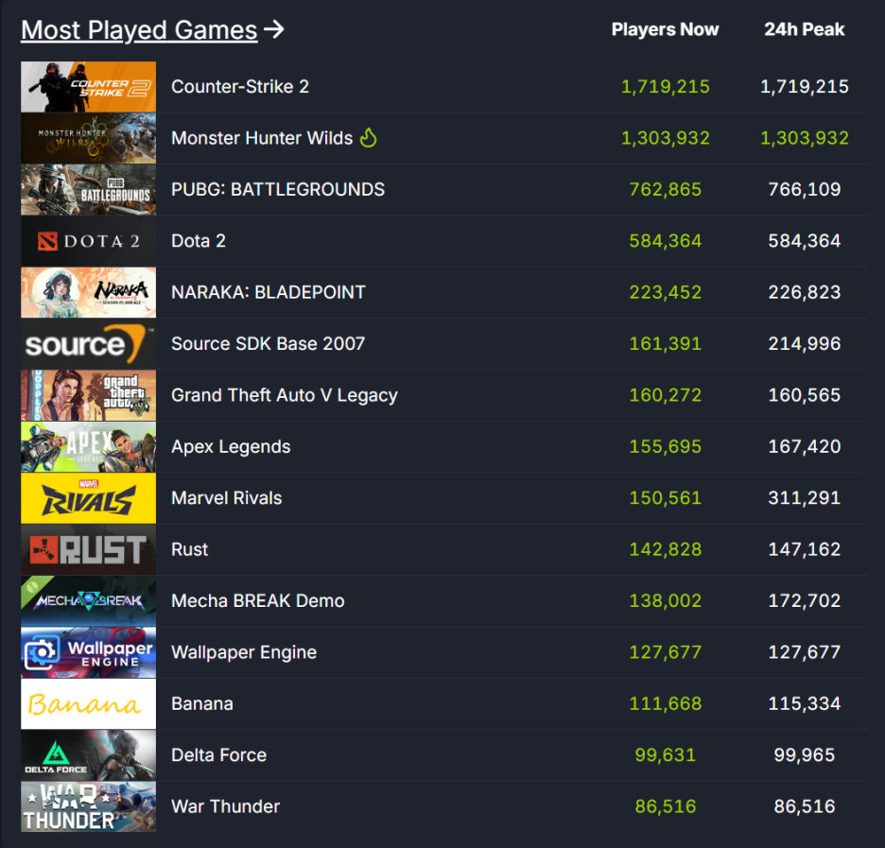Open the PUBG Battlegrounds thumbnail image

[89, 190]
